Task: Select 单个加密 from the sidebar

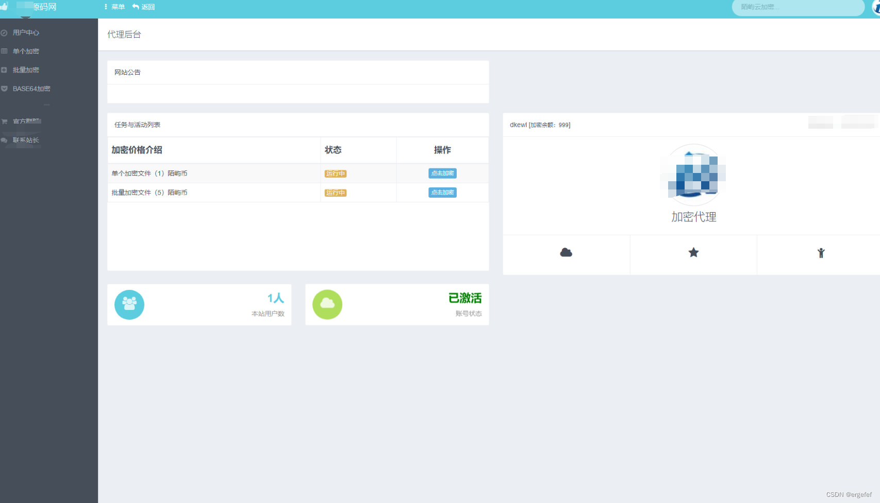Action: [x=26, y=51]
